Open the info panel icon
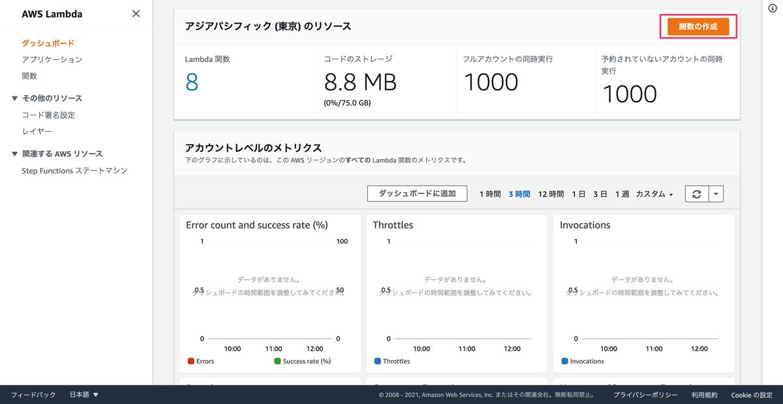This screenshot has width=783, height=404. point(773,8)
